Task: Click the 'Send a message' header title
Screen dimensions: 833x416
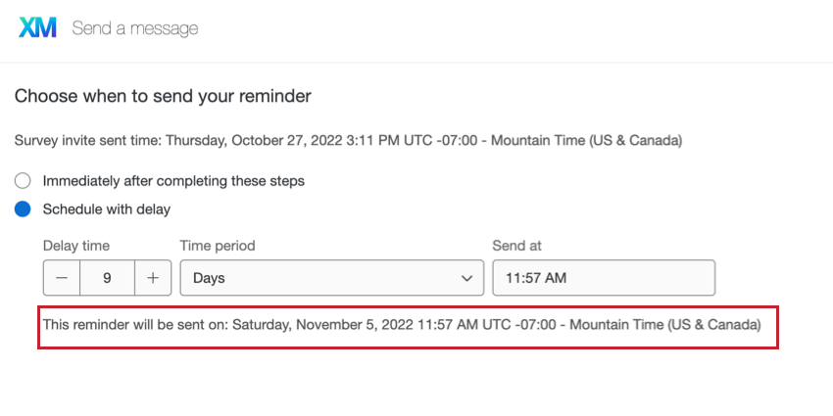Action: [135, 28]
